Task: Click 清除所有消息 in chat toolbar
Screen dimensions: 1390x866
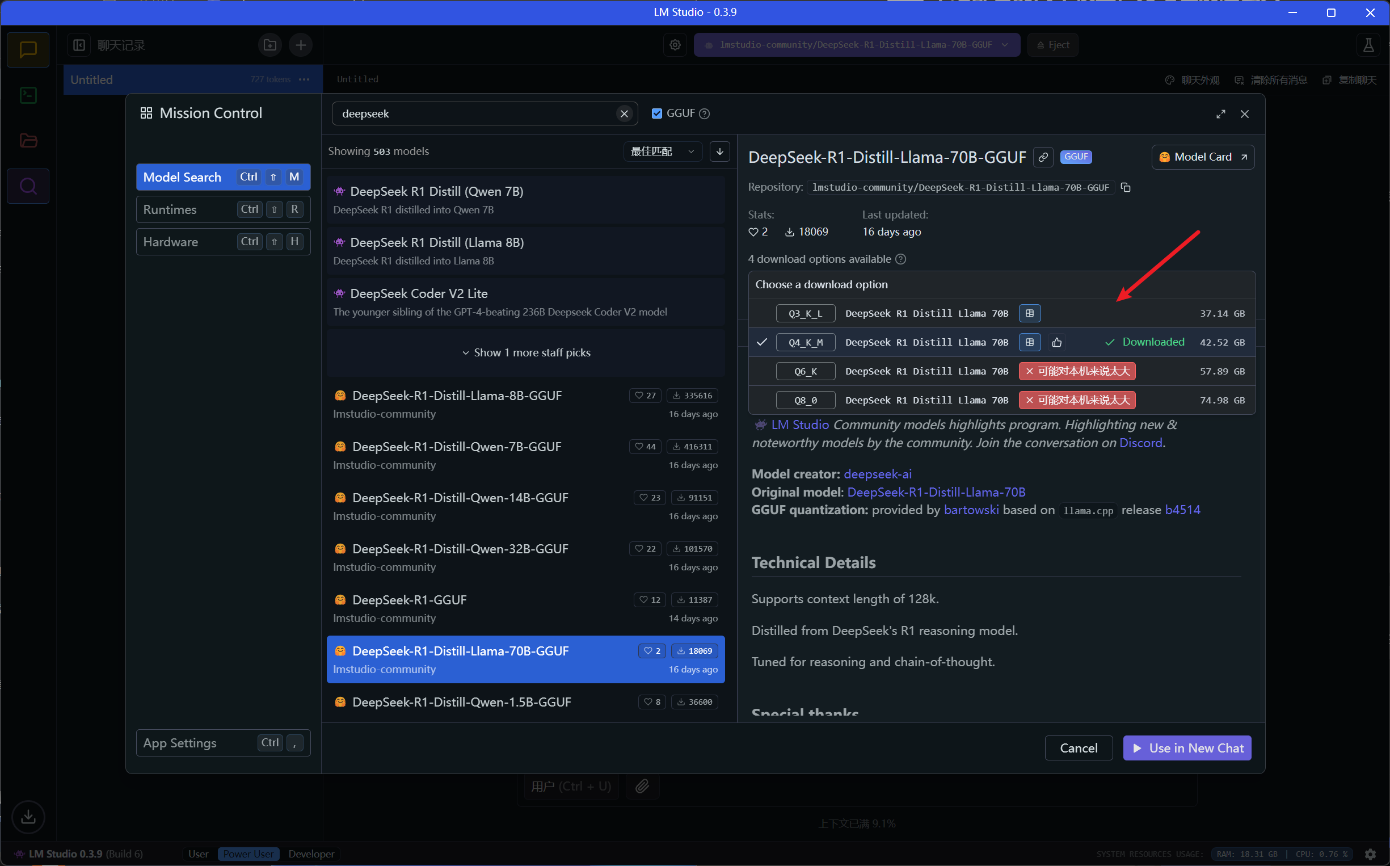Action: (1271, 79)
